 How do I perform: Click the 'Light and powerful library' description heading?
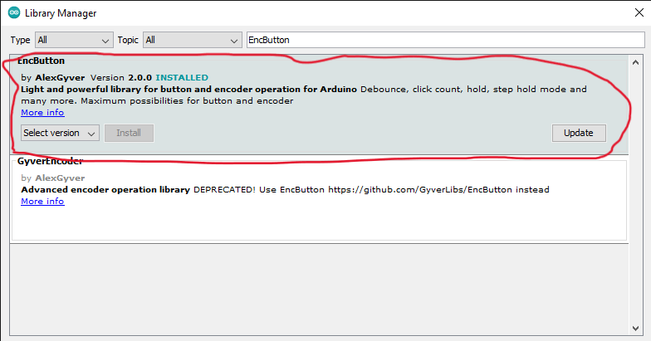189,90
